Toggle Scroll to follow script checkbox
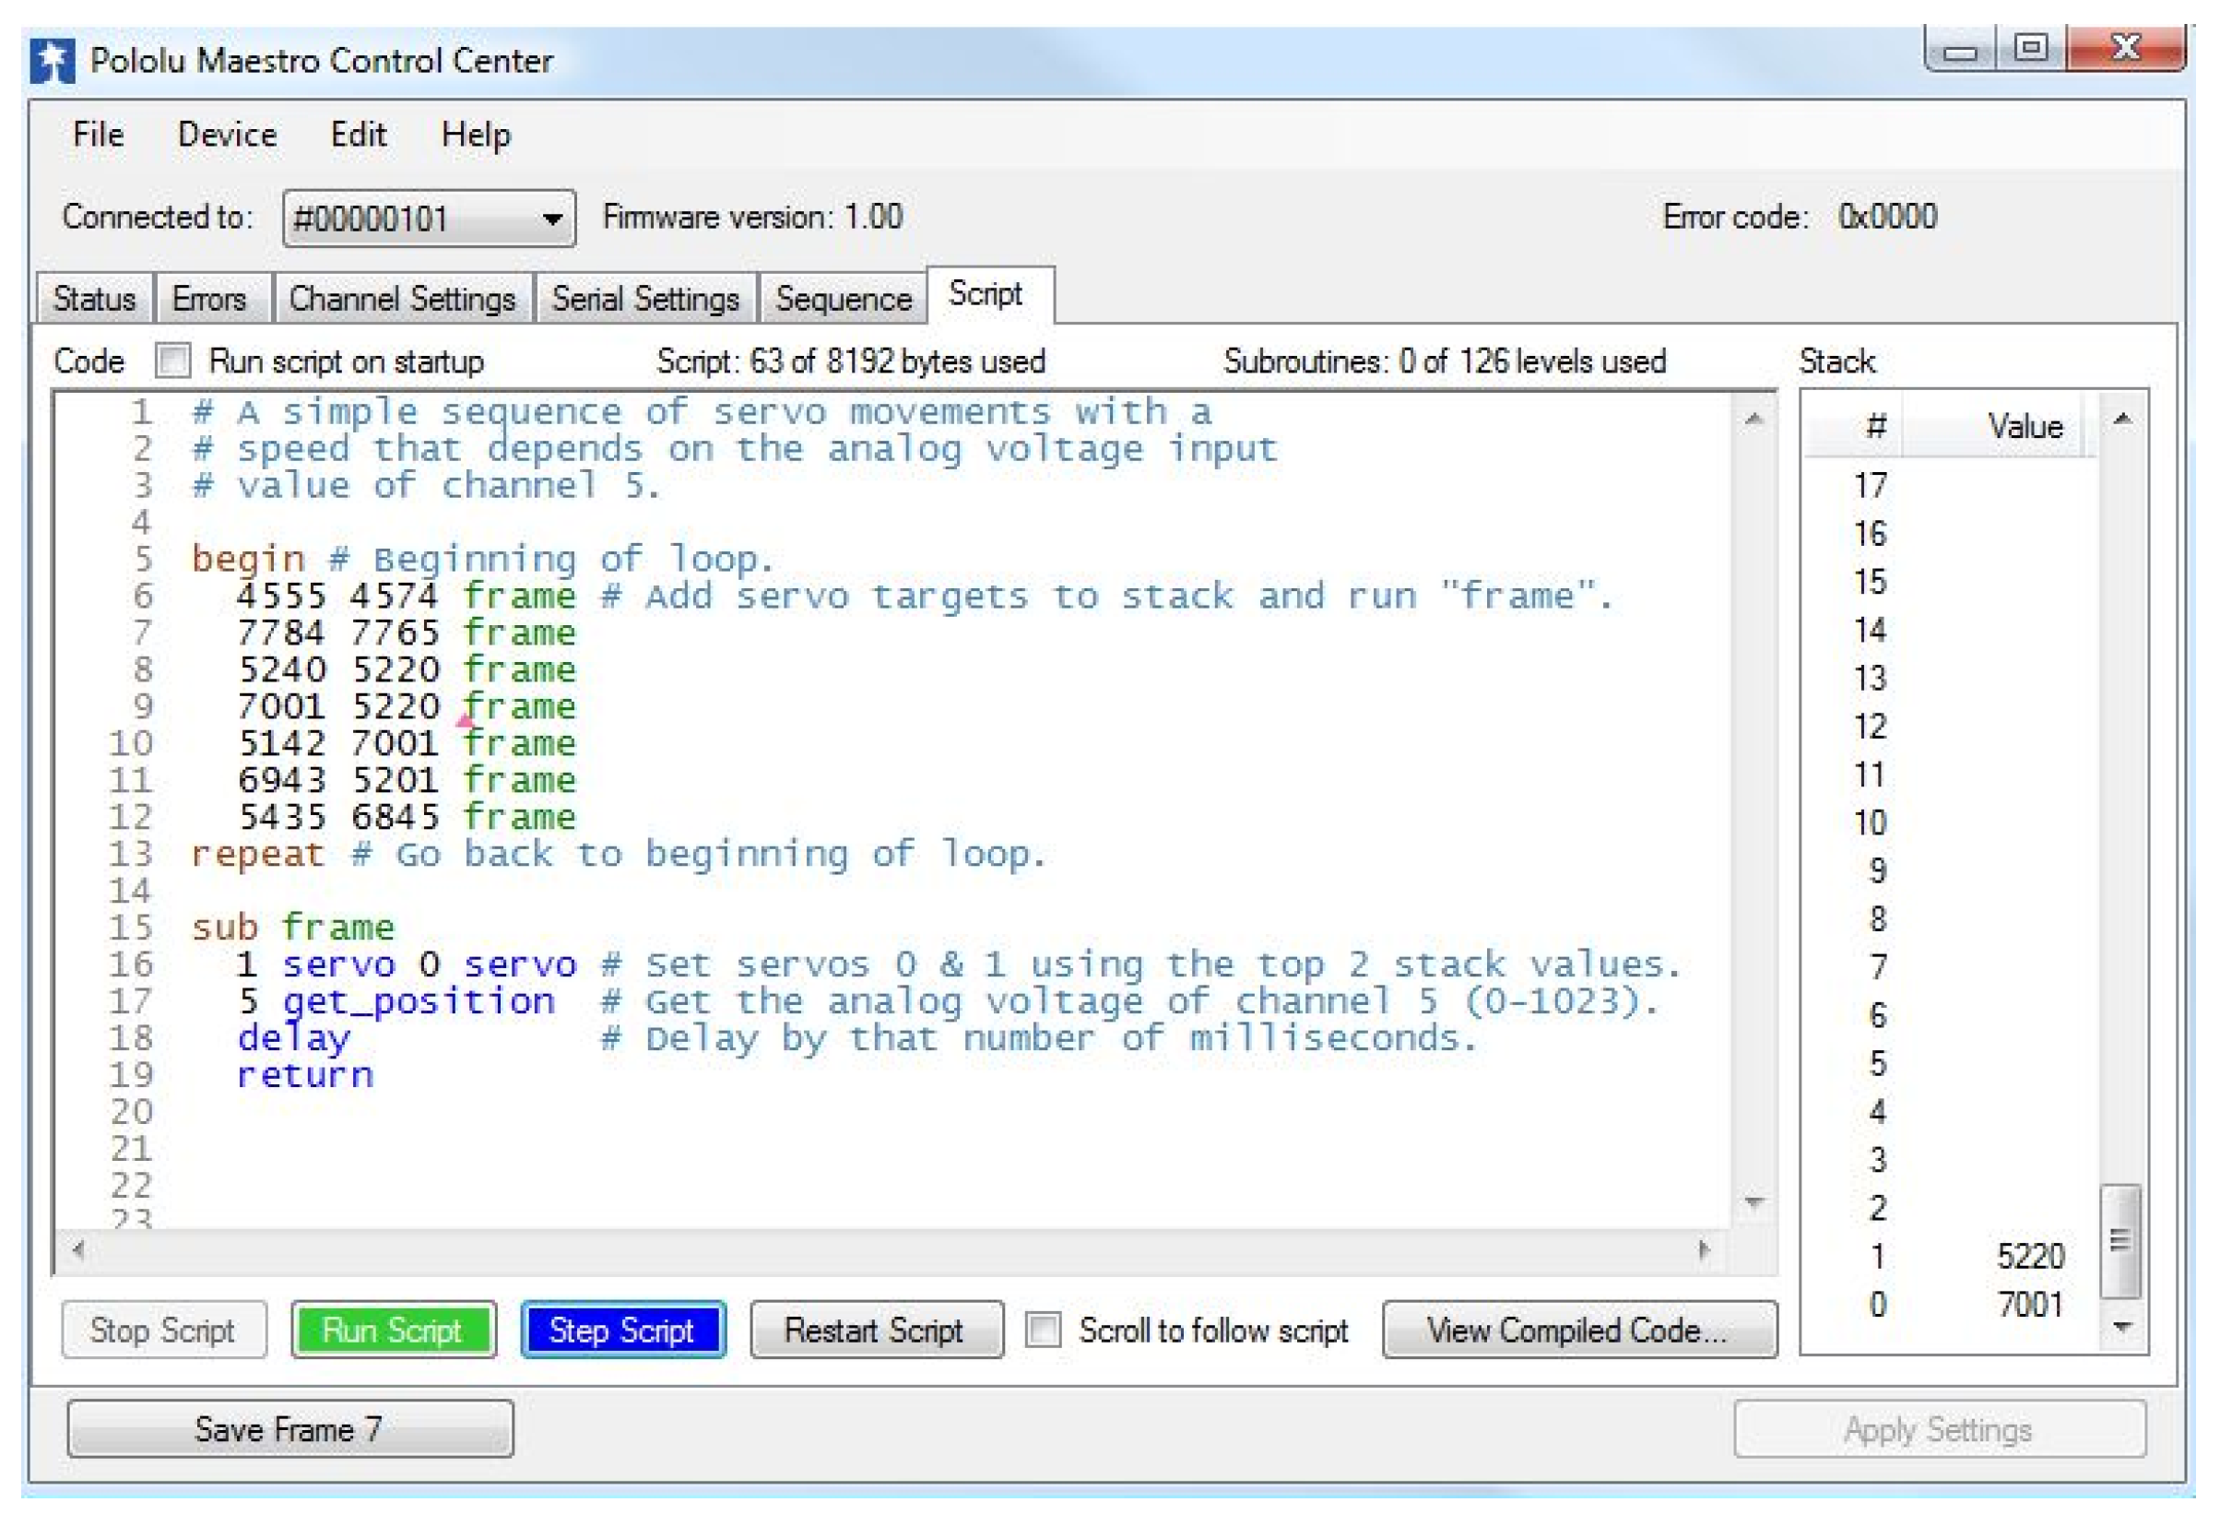The height and width of the screenshot is (1526, 2220). coord(1042,1329)
